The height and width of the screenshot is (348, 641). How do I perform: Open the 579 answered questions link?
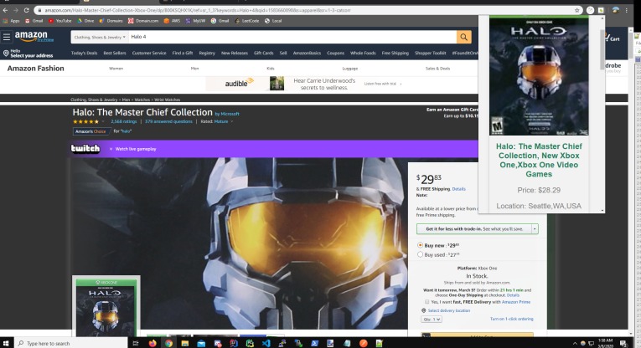168,121
